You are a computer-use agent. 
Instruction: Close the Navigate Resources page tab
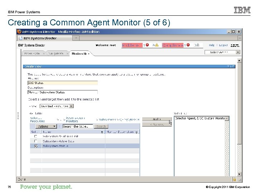point(67,54)
